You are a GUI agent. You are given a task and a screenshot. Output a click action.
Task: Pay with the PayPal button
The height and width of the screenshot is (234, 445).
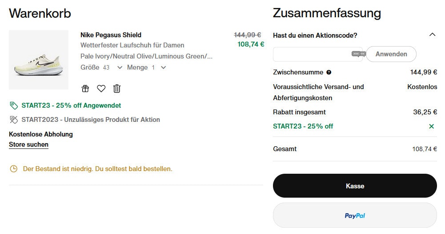coord(355,215)
